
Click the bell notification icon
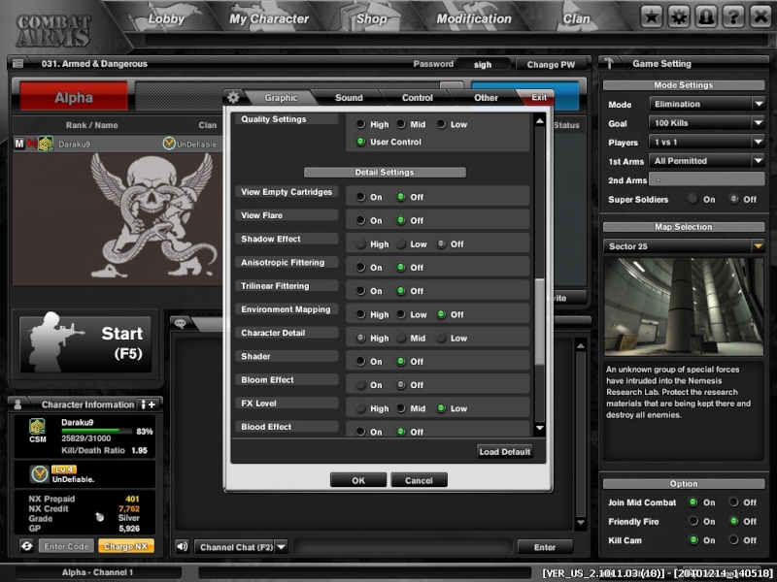pyautogui.click(x=706, y=16)
